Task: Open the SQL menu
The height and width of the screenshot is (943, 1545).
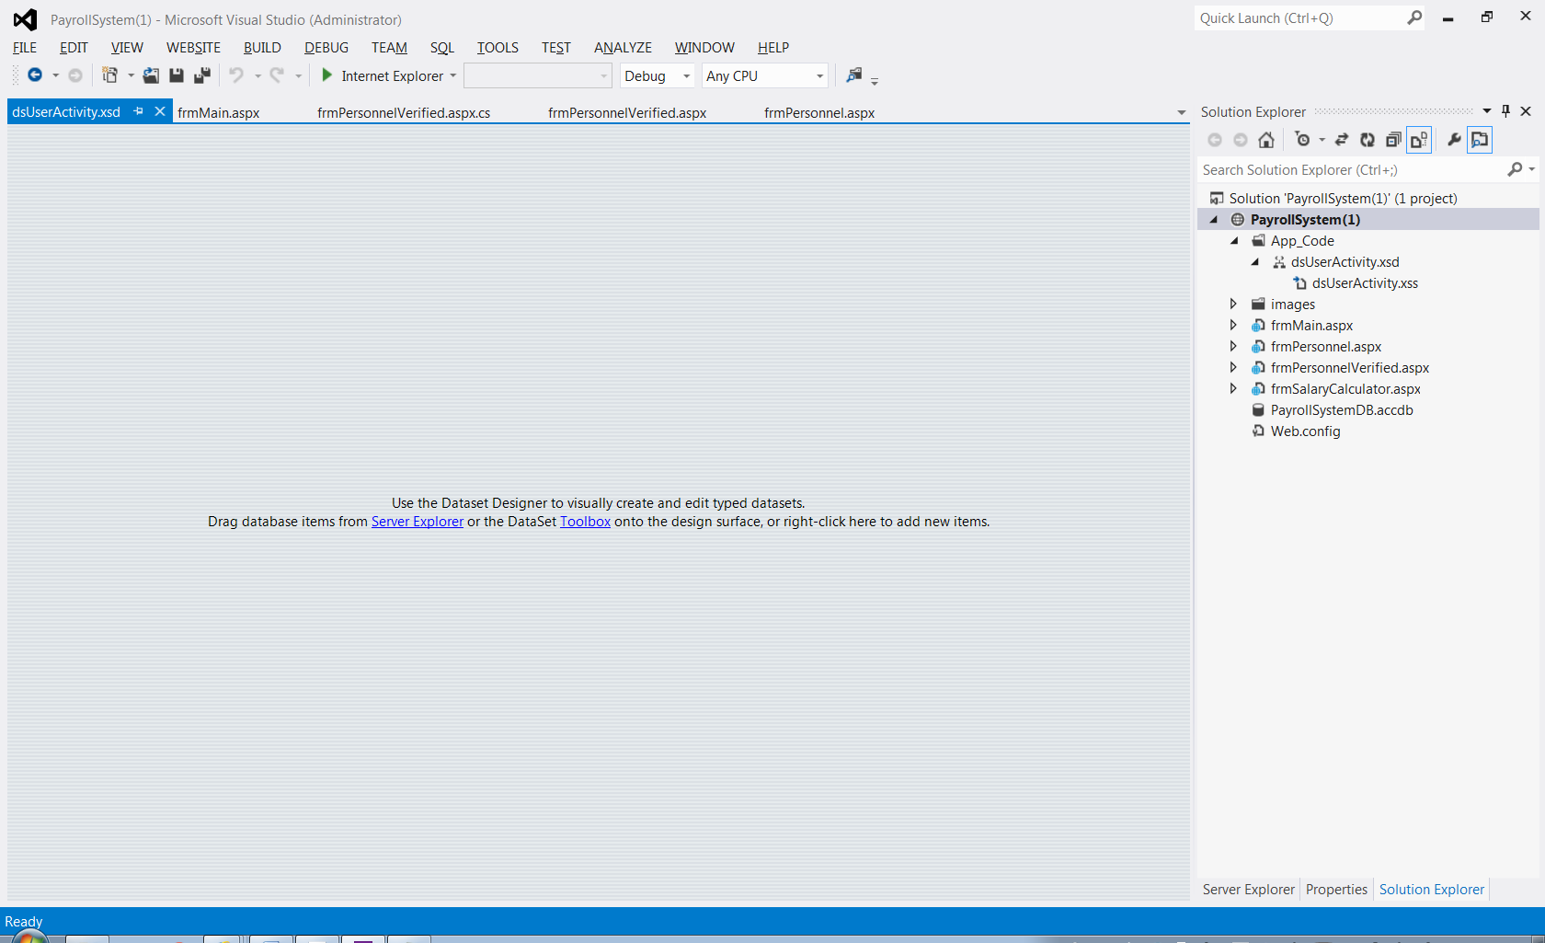Action: [x=442, y=47]
